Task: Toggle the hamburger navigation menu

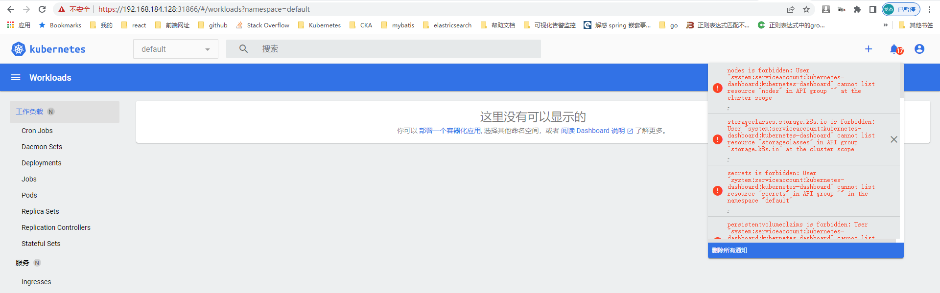Action: click(x=16, y=77)
